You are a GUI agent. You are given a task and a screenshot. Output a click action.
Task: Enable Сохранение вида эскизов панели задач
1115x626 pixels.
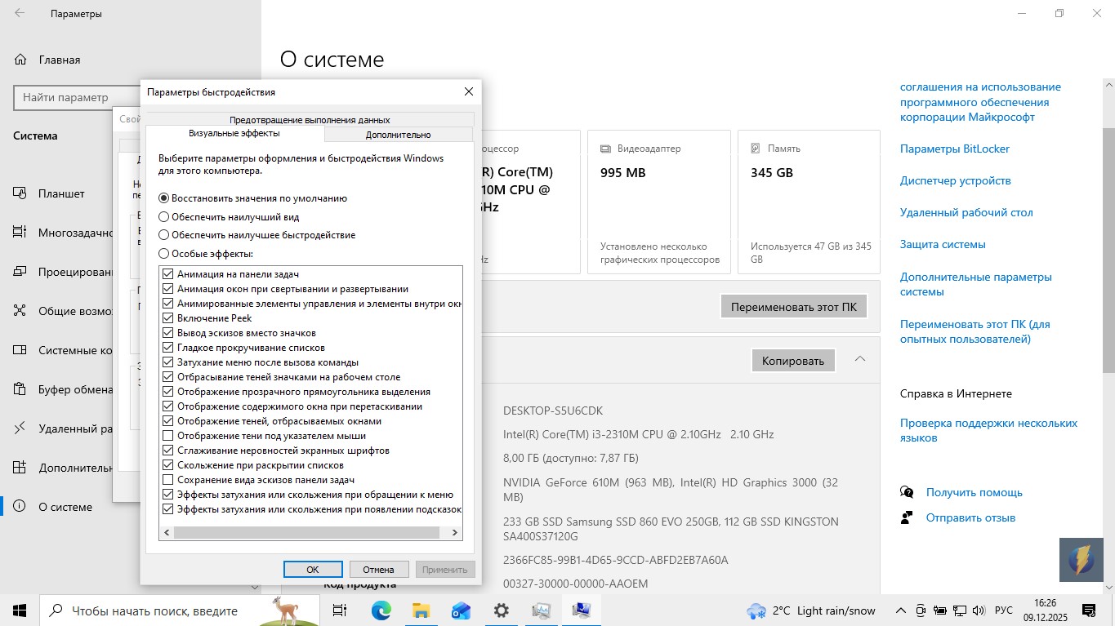tap(168, 480)
